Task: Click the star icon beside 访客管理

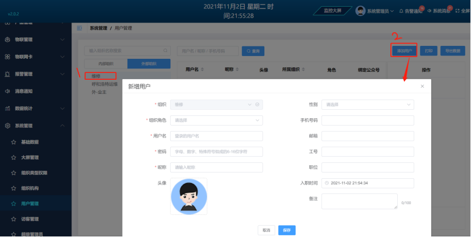Action: coord(14,219)
